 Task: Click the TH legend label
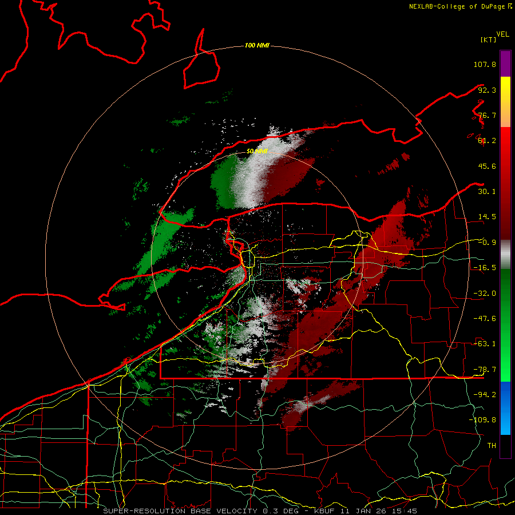click(x=492, y=446)
